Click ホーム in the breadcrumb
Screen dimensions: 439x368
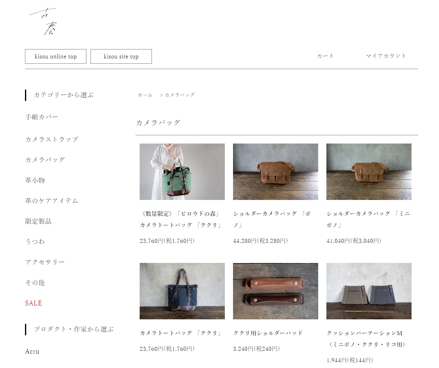tap(145, 95)
